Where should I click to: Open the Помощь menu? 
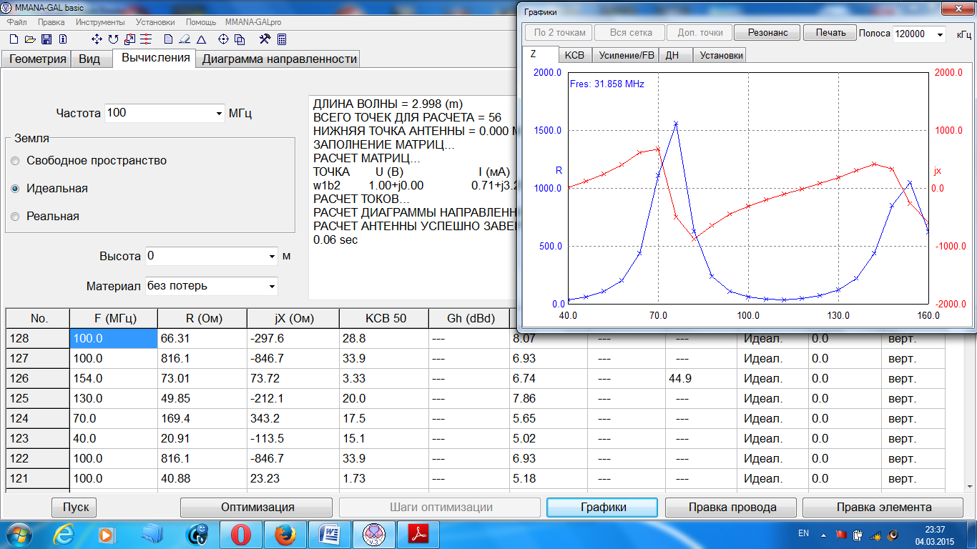(201, 22)
